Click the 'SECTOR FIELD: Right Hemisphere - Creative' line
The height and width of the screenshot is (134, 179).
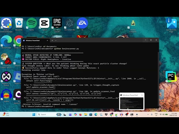[46, 59]
